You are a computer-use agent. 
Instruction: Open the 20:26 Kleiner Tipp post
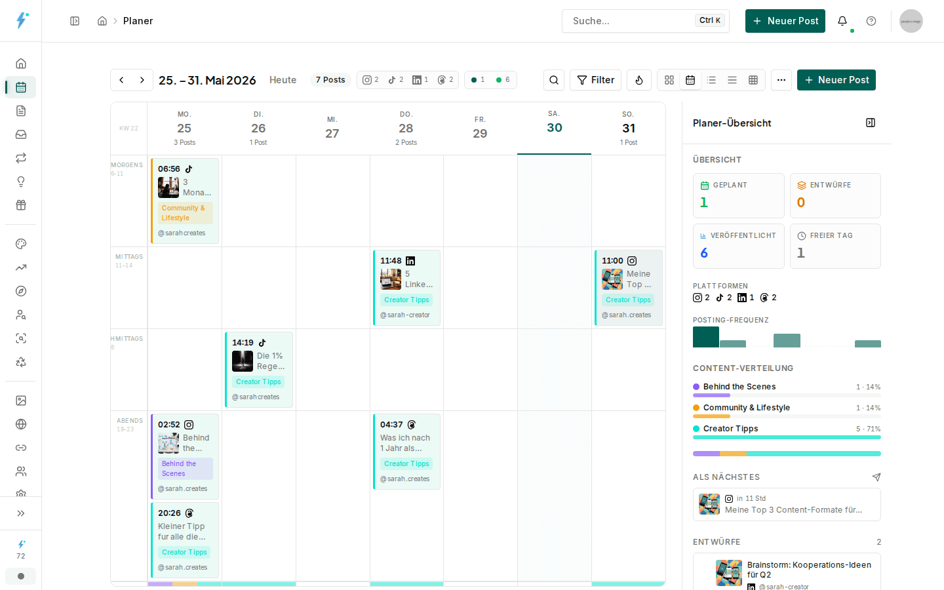[185, 540]
